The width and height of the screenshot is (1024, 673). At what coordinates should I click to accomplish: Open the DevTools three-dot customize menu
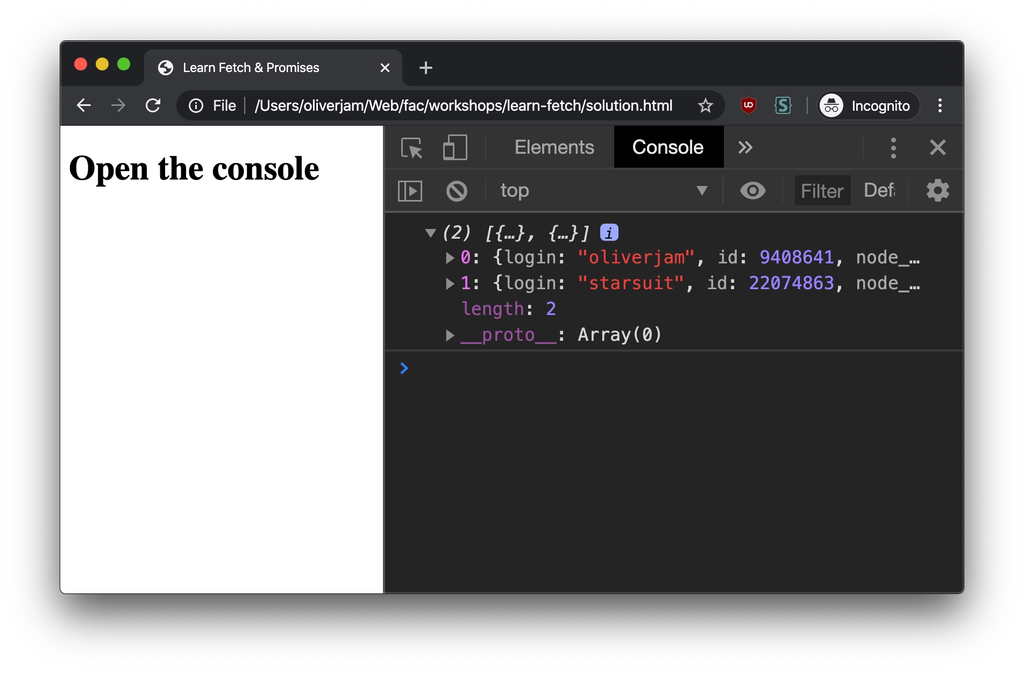(x=893, y=148)
